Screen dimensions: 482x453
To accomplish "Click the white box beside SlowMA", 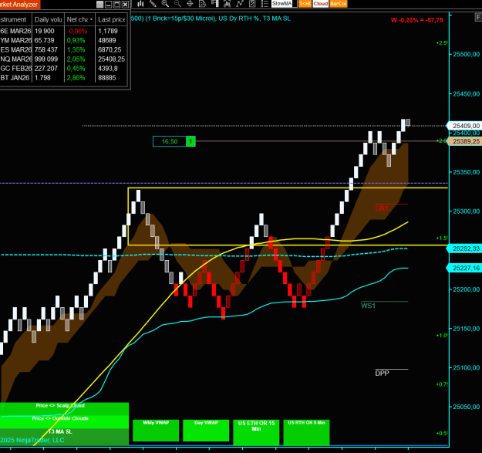I will coord(295,4).
